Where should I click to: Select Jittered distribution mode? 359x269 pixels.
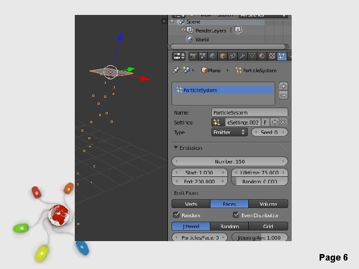tap(191, 226)
